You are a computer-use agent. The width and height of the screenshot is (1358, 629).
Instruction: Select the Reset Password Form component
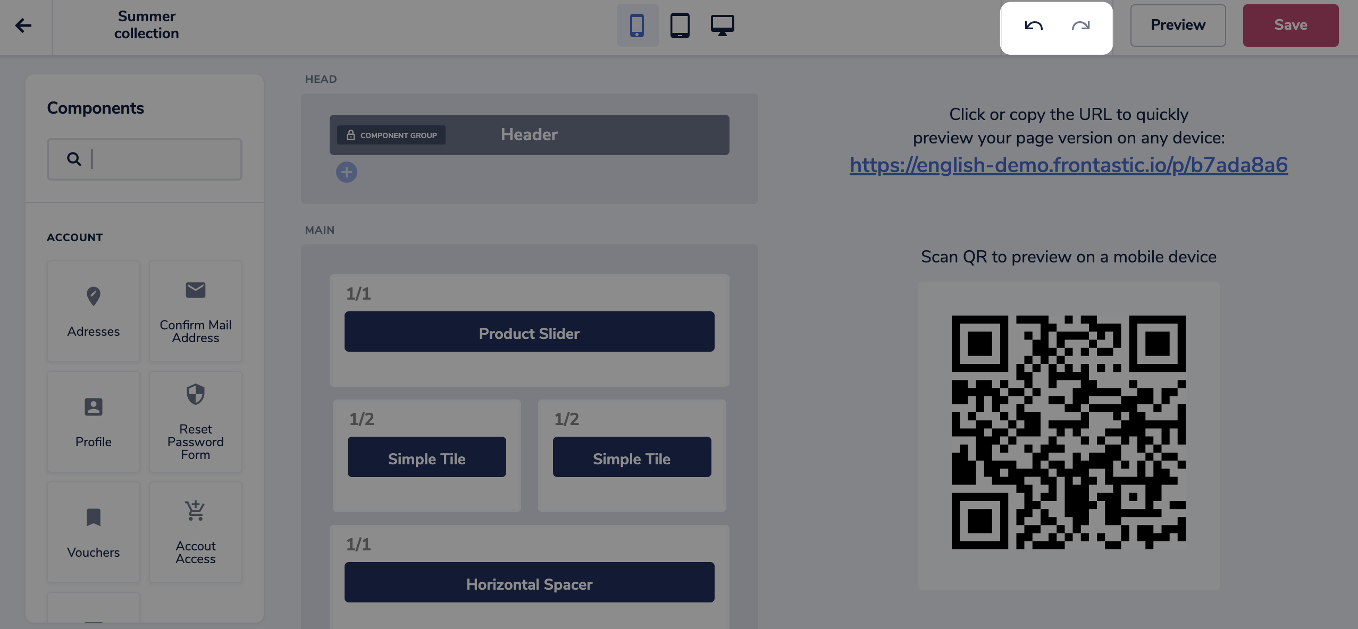coord(196,422)
